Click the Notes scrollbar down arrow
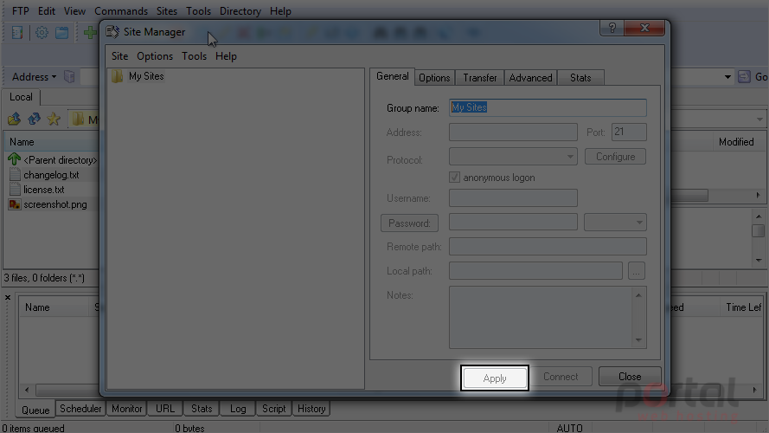 tap(638, 339)
